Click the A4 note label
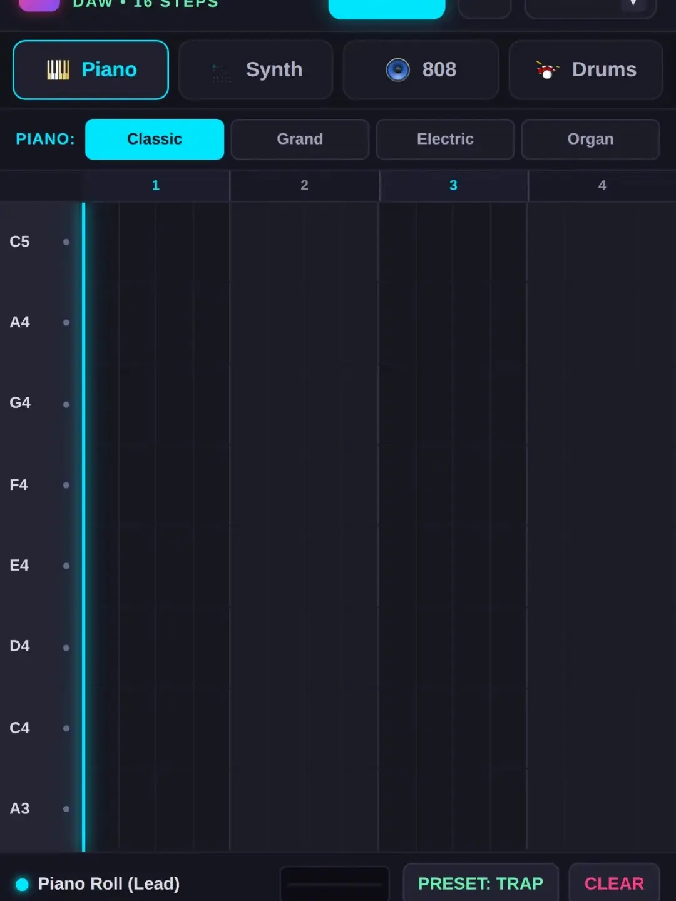The height and width of the screenshot is (901, 676). [19, 322]
